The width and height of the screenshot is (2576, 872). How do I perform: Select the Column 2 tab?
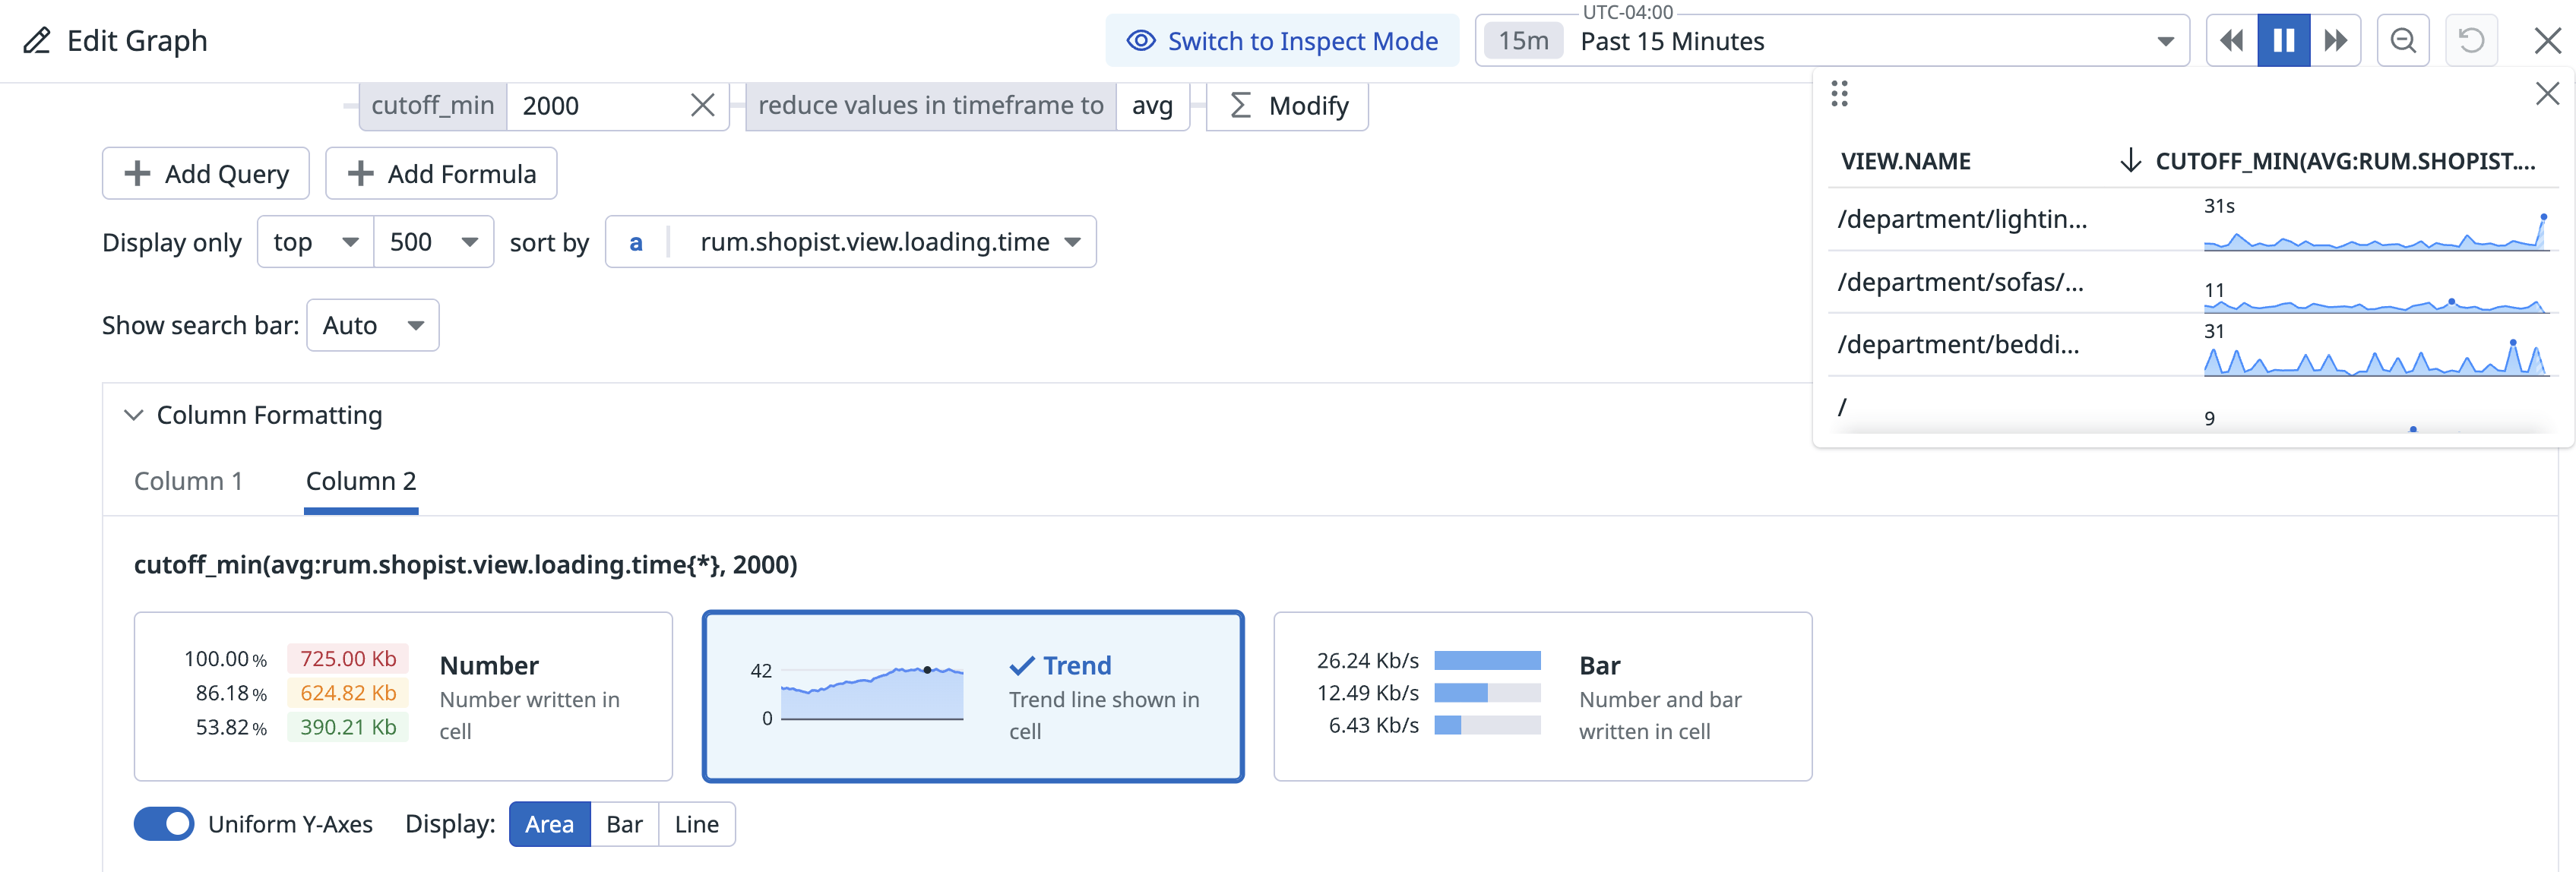[x=360, y=481]
